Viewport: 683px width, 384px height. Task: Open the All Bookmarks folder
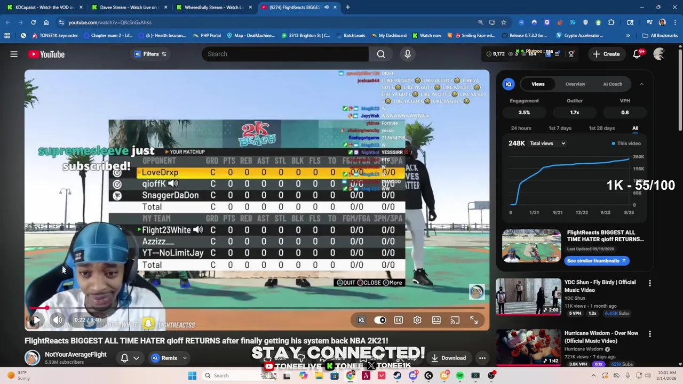pos(660,36)
